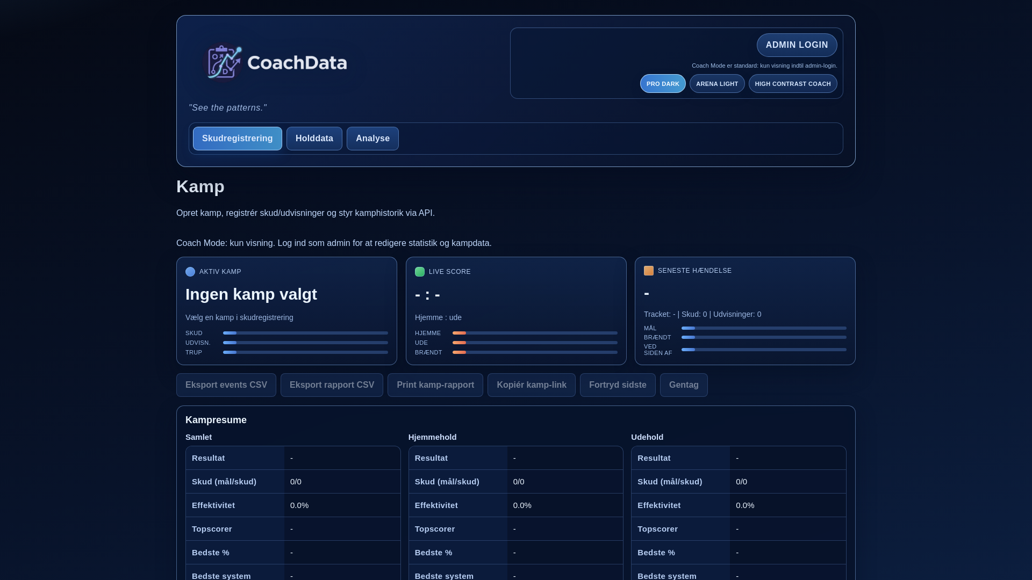The image size is (1032, 580).
Task: Click Print kamp-rapport button
Action: (435, 385)
